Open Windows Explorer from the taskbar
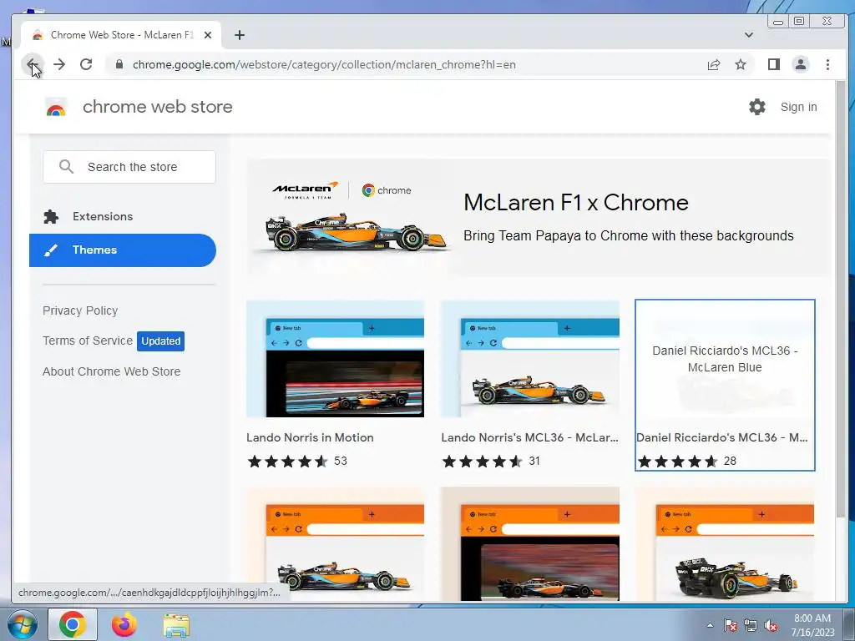 176,625
